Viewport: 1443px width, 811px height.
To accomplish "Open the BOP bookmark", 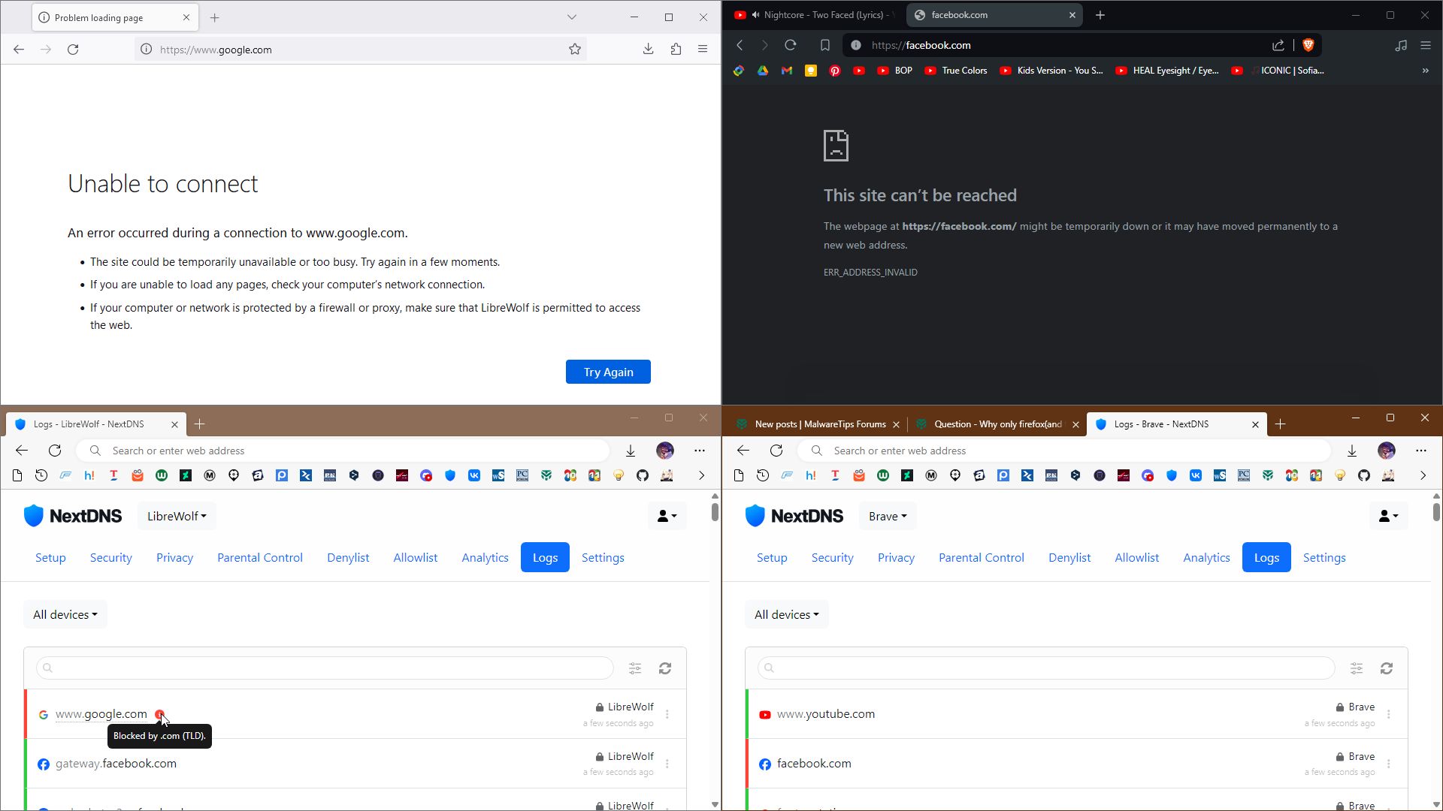I will (894, 71).
